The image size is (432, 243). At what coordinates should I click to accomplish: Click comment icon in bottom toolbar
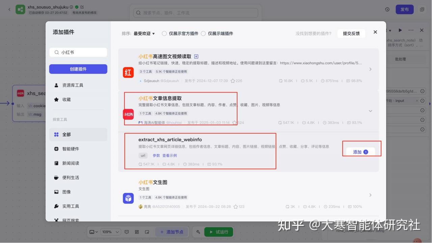pos(127,232)
